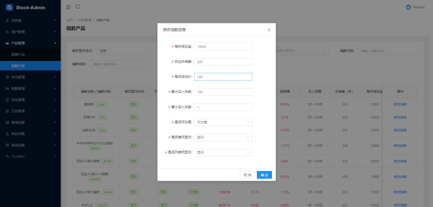This screenshot has height=207, width=433.
Task: Focus the 每手保证金 input field
Action: 223,47
